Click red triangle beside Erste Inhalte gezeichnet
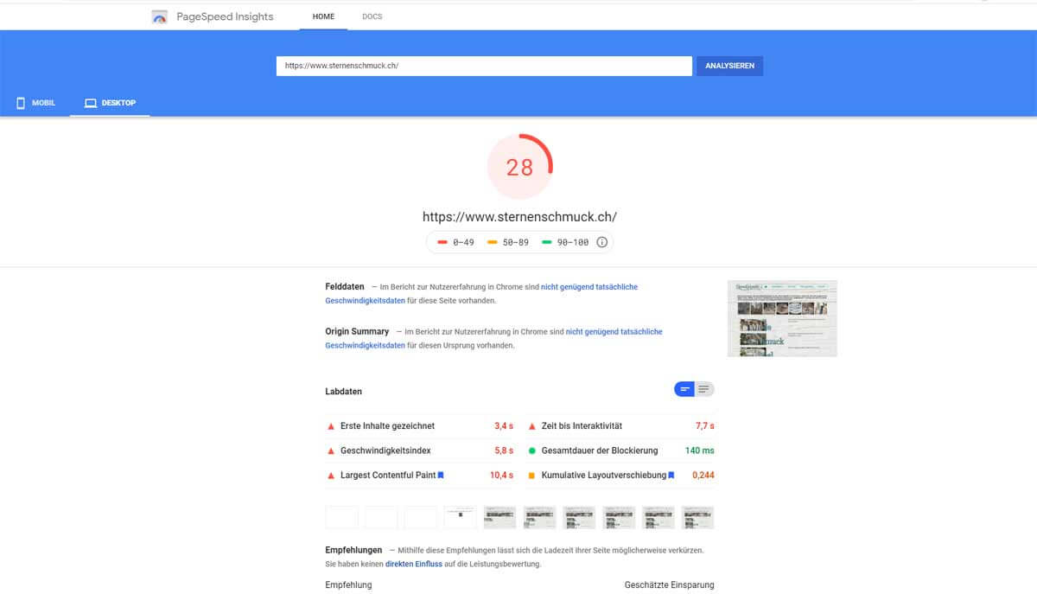Screen dimensions: 1037x594 click(x=330, y=426)
